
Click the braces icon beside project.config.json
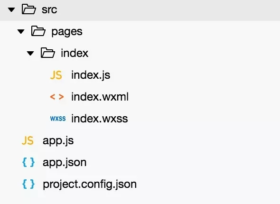(x=28, y=184)
